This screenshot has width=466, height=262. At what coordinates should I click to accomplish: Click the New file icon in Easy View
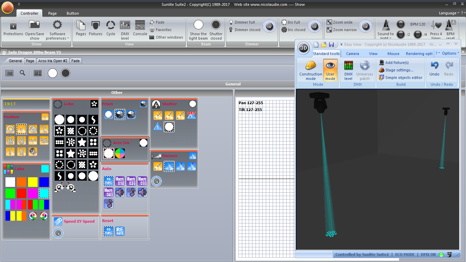point(316,45)
